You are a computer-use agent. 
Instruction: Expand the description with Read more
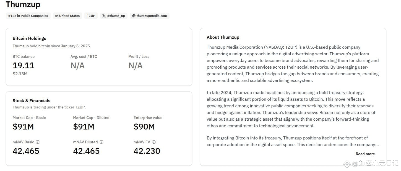click(x=365, y=154)
